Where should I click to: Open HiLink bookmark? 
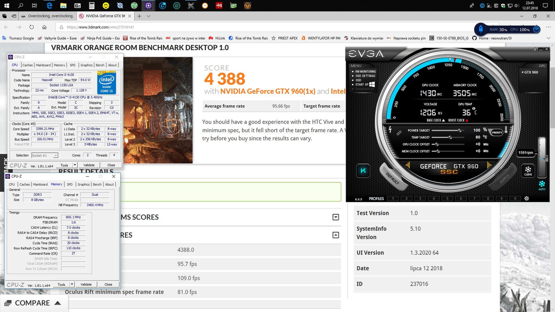pos(217,38)
